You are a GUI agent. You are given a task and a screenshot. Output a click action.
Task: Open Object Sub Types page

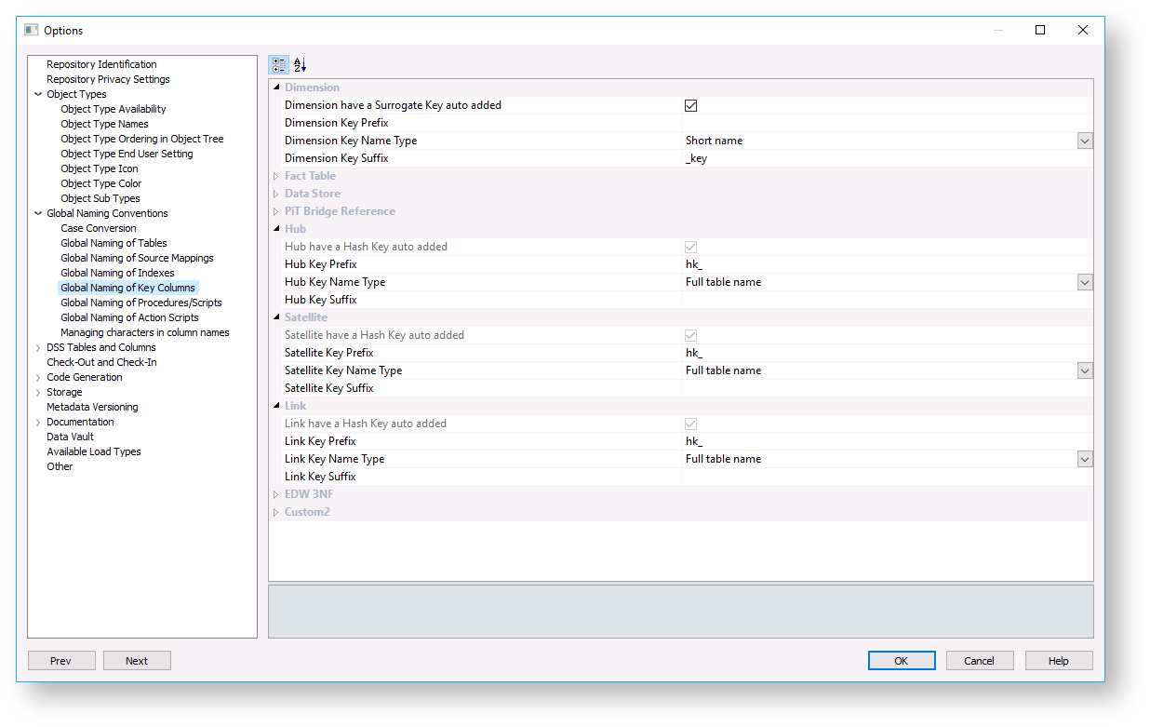click(100, 198)
